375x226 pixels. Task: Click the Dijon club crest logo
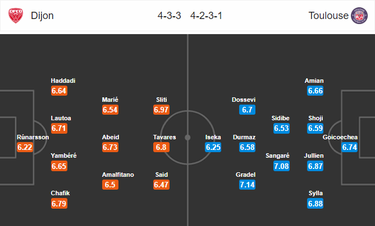[x=16, y=16]
